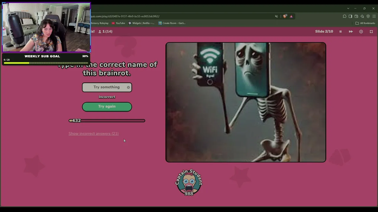Expand the tab search dropdown arrow

tap(348, 9)
